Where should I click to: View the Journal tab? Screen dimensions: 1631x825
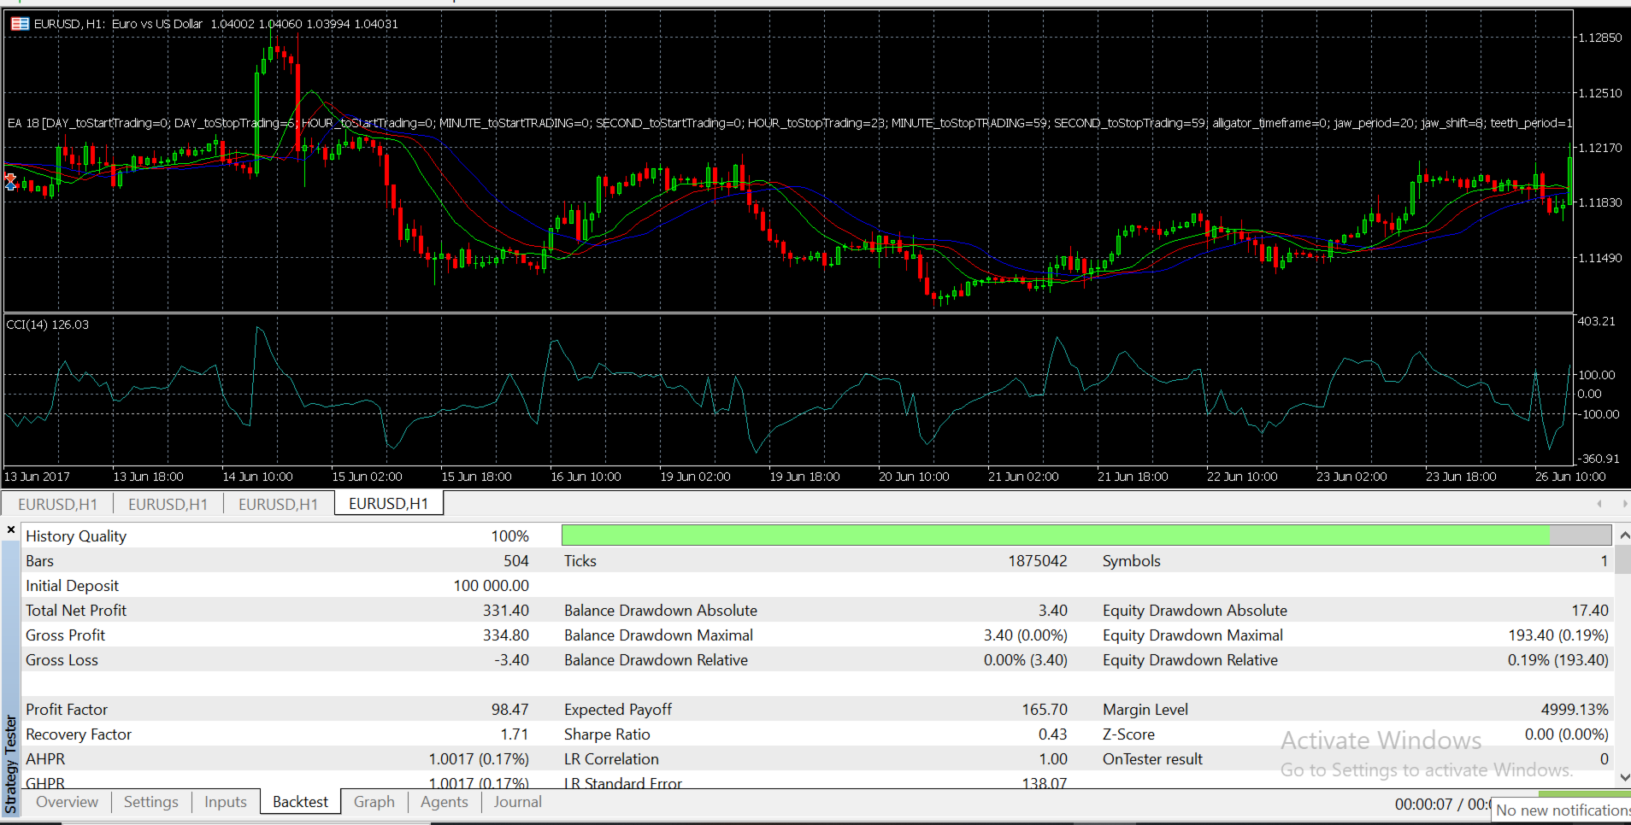517,802
